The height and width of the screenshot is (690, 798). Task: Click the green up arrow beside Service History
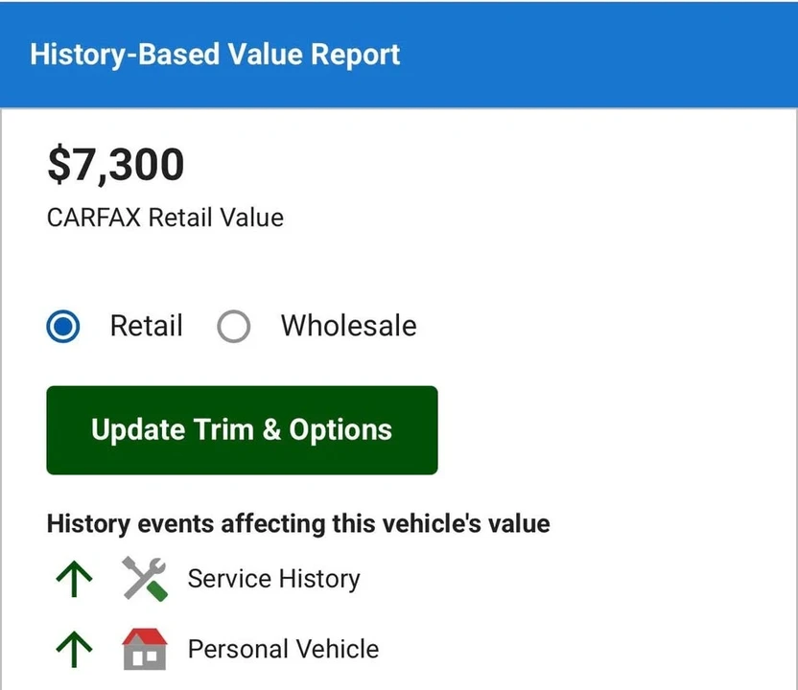tap(74, 579)
